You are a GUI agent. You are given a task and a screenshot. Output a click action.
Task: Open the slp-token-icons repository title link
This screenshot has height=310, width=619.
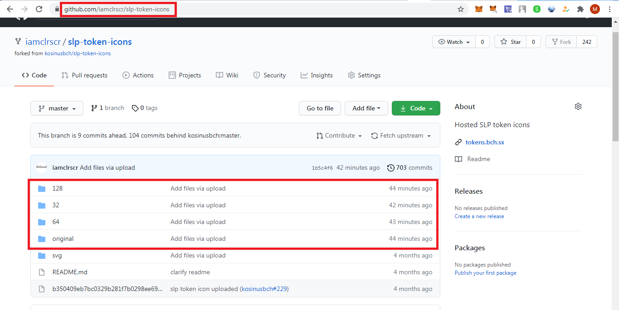[100, 42]
